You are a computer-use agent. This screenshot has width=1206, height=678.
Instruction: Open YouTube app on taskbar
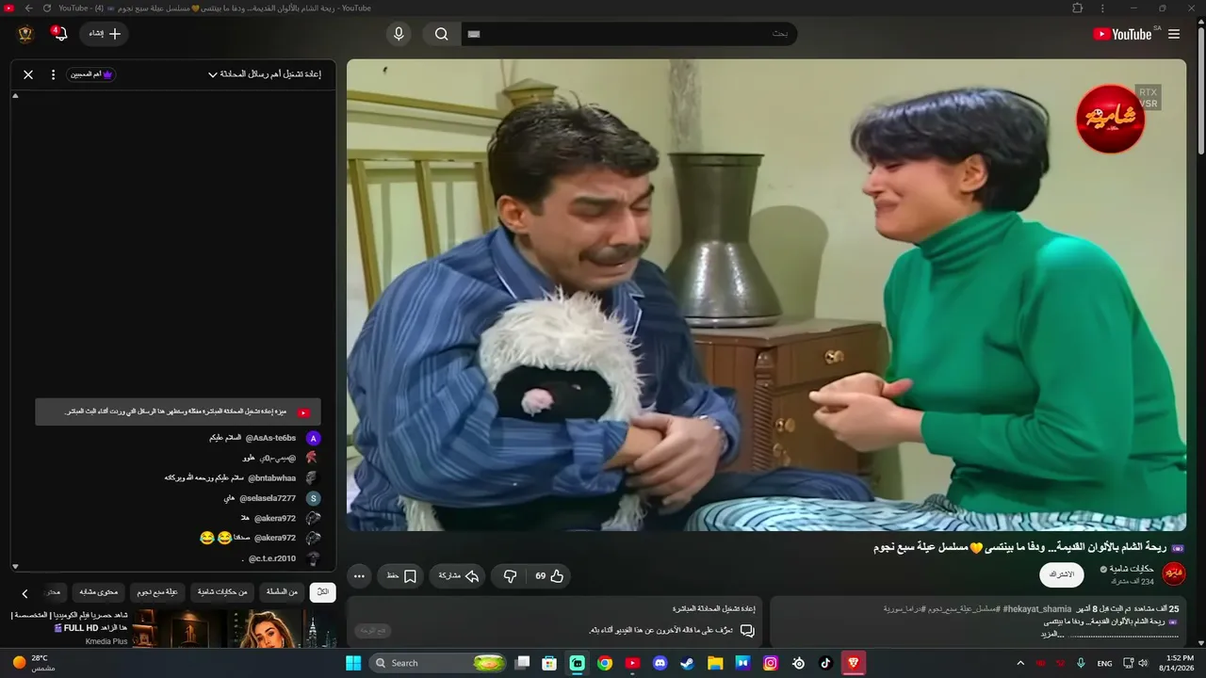pos(632,663)
